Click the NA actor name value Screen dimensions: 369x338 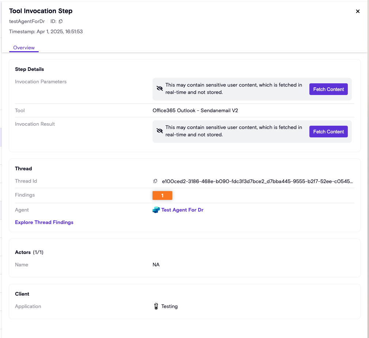156,265
